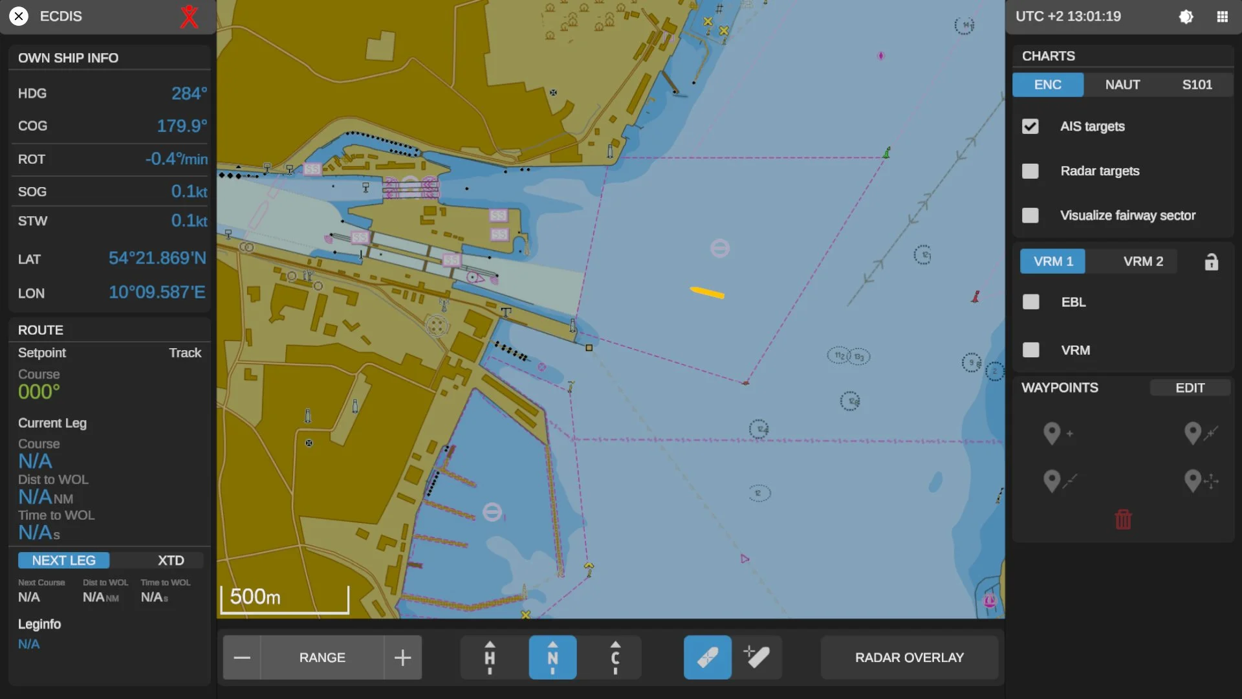Select Course-up orientation mode

coord(615,658)
